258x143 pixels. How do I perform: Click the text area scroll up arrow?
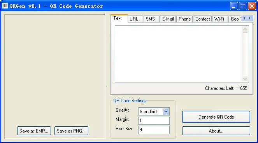click(x=245, y=29)
